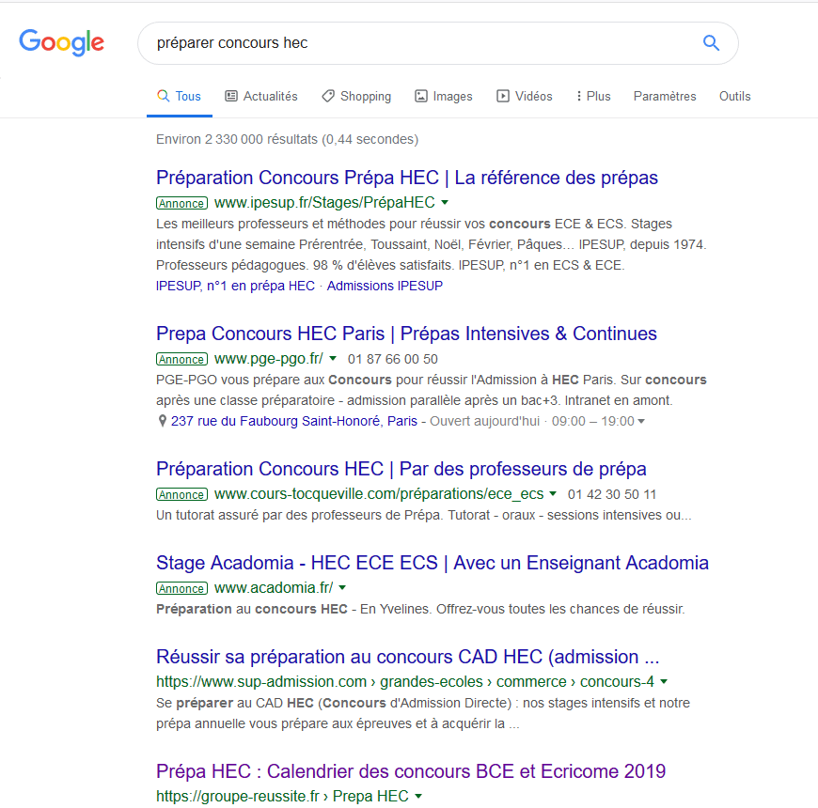Image resolution: width=818 pixels, height=808 pixels.
Task: Follow the 'Admissions IPESUP' sitelink
Action: pos(385,286)
